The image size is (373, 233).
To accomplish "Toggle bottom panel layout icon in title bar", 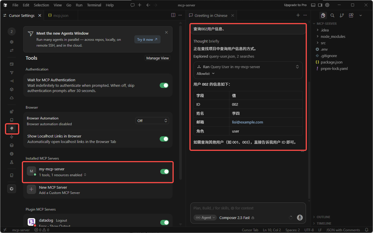I will 313,5.
